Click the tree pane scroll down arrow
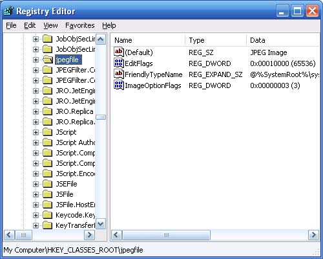The height and width of the screenshot is (259, 323). [x=101, y=224]
